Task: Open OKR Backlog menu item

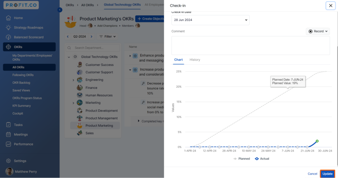Action: pyautogui.click(x=21, y=83)
